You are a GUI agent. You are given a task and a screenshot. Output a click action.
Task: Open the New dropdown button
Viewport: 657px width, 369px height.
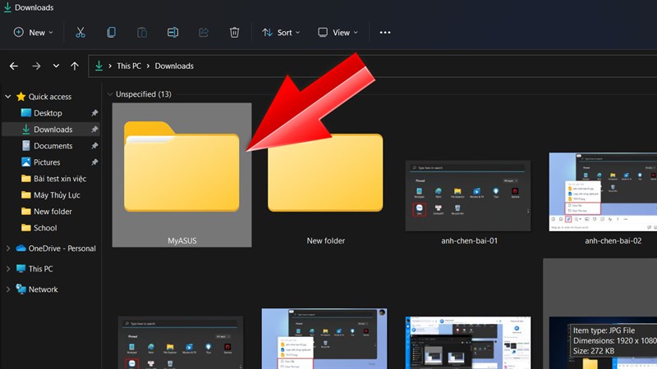click(34, 32)
